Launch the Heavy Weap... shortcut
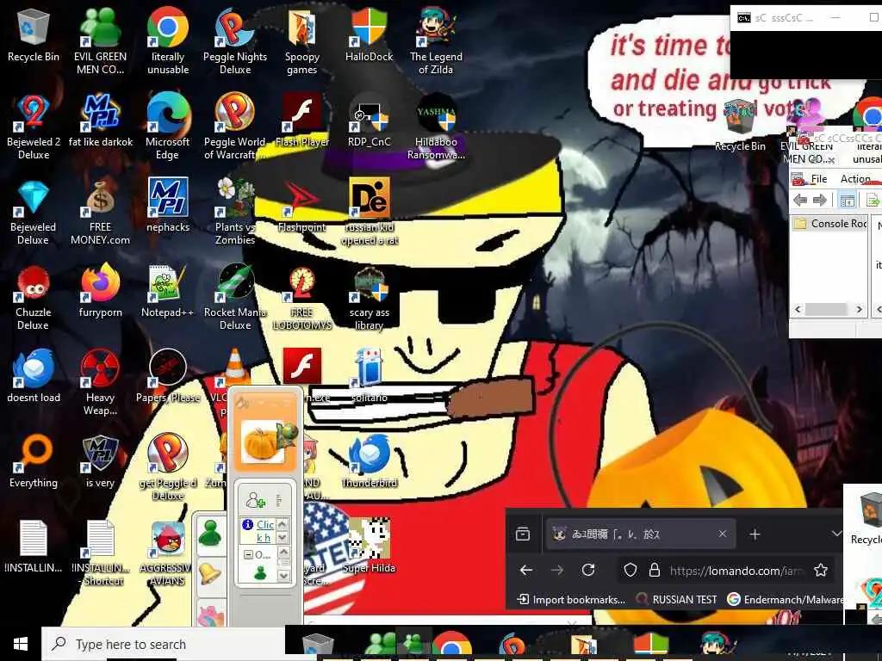 tap(100, 382)
